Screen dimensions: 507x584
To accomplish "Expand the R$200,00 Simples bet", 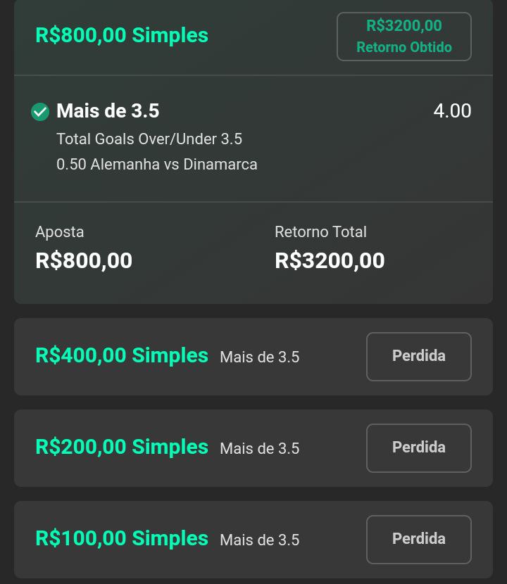I will point(122,447).
